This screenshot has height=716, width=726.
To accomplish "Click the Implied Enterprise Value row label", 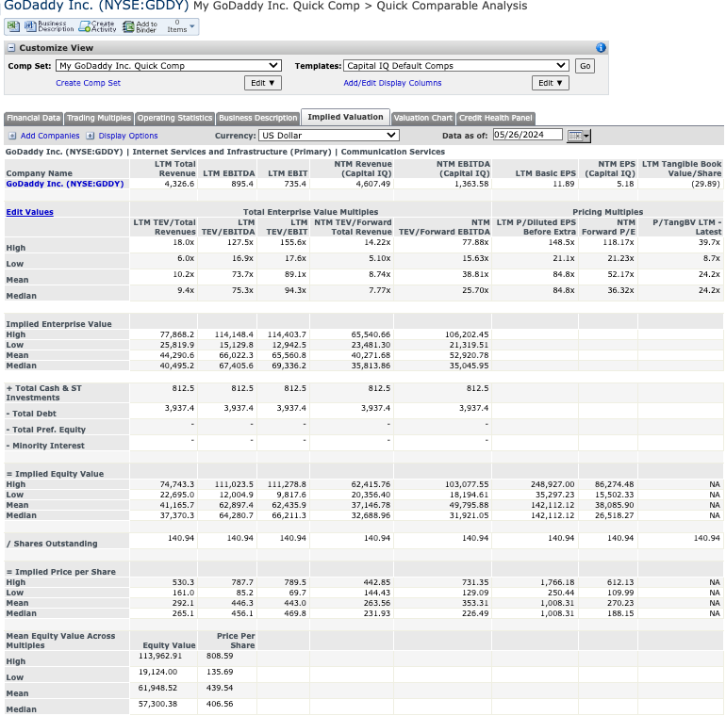I will [x=58, y=324].
